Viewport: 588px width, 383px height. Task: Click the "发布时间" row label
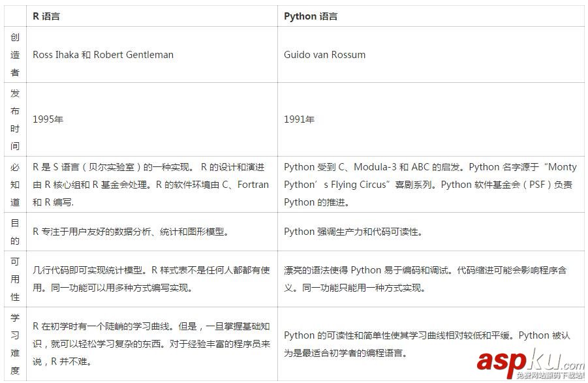14,118
